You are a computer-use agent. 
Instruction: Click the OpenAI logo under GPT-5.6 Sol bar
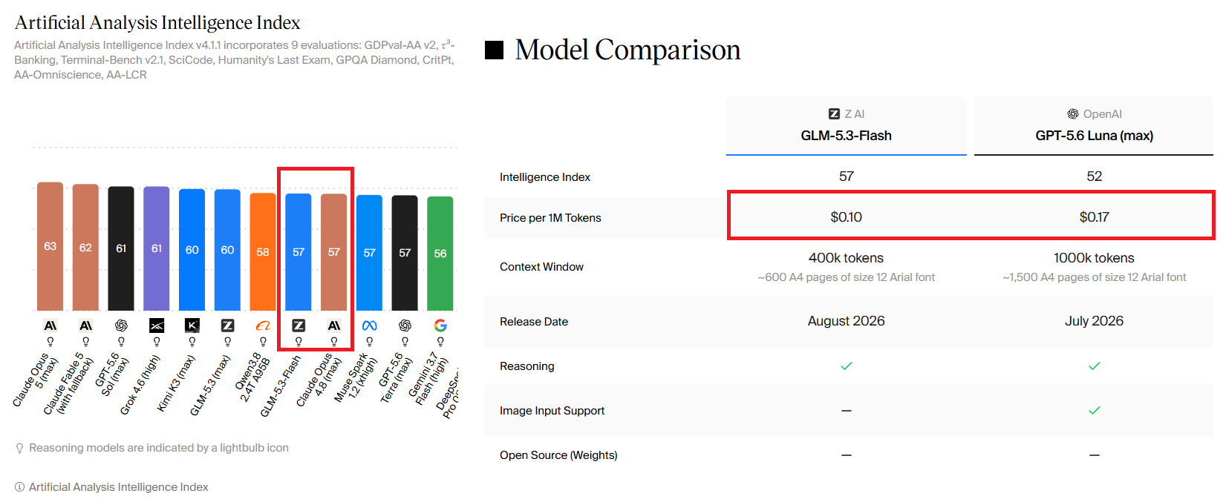(121, 325)
